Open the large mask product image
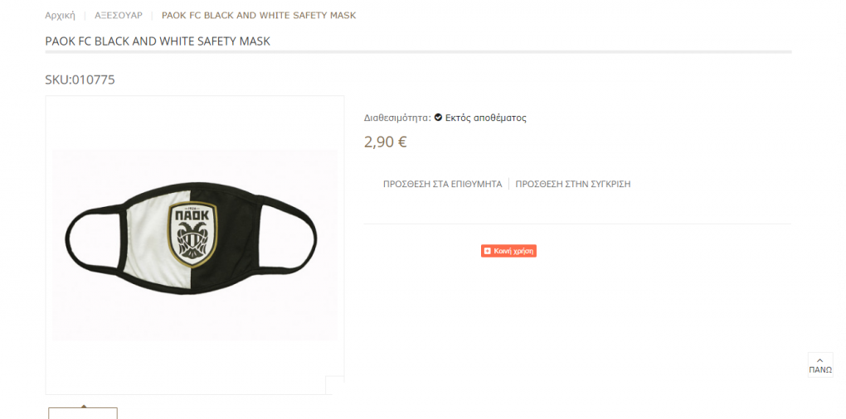846x419 pixels. tap(195, 245)
